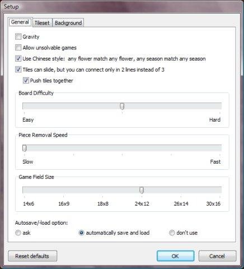Click Hard end of Board Difficulty slider
The height and width of the screenshot is (269, 244).
[x=220, y=106]
